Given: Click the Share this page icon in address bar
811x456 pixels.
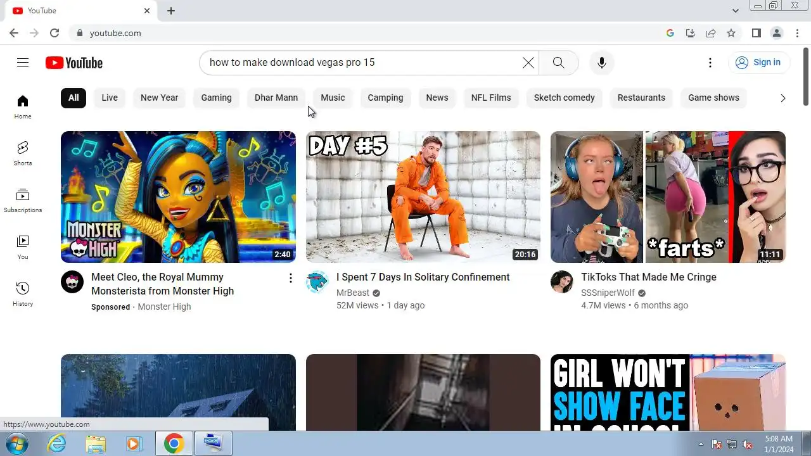Looking at the screenshot, I should coord(711,33).
